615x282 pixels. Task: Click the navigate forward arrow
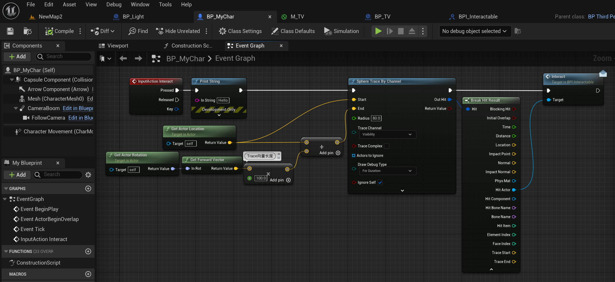(138, 58)
